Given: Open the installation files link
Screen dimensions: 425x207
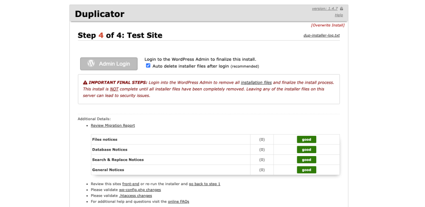Looking at the screenshot, I should coord(256,82).
